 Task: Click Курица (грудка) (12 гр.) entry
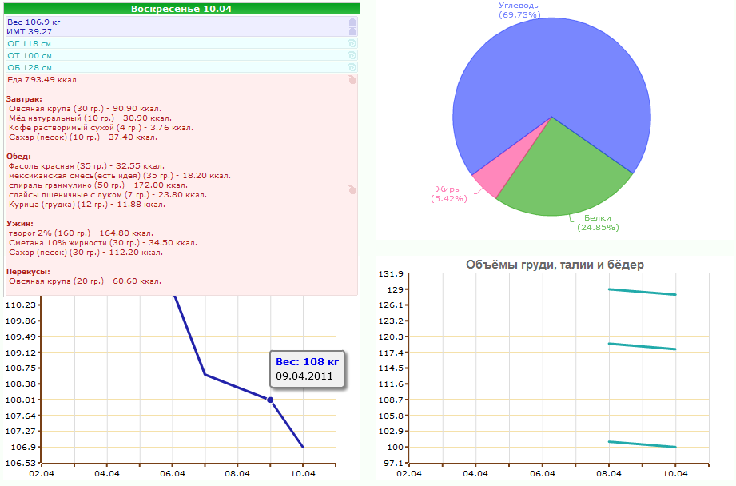click(x=87, y=205)
